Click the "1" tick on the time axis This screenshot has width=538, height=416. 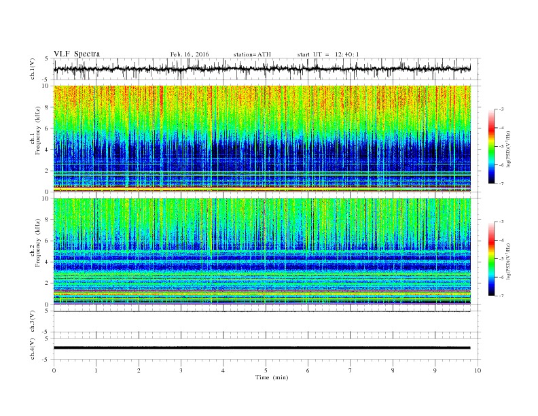(x=96, y=370)
